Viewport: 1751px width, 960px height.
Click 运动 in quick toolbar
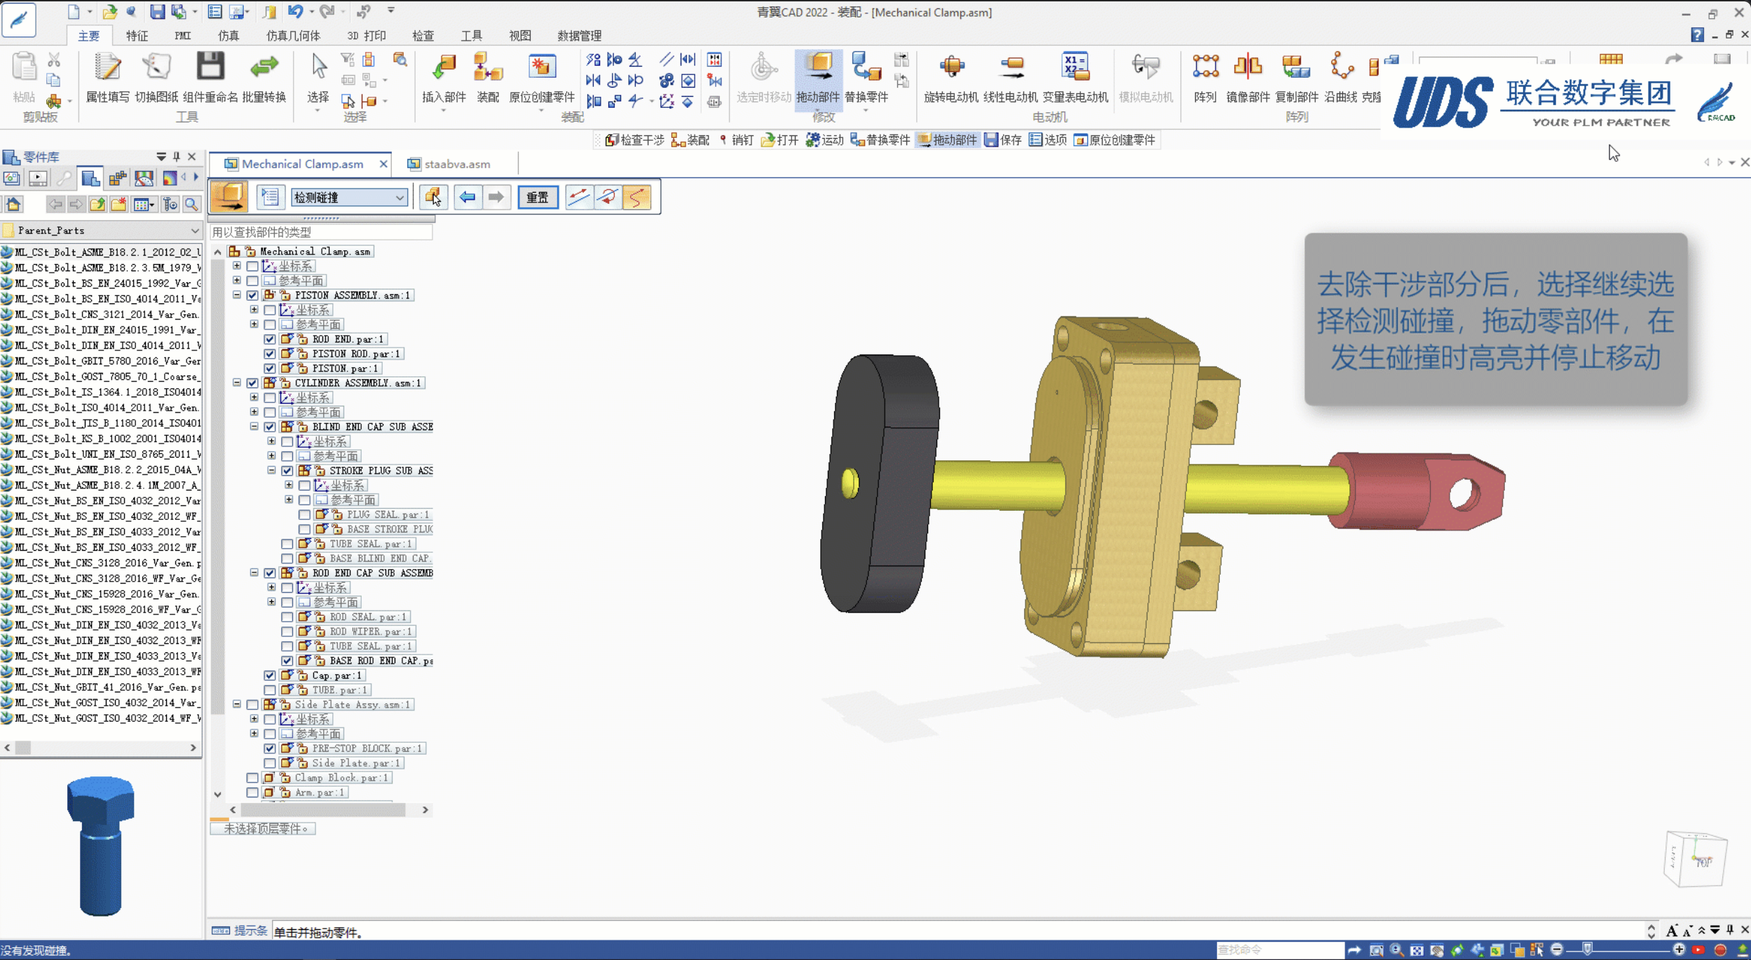pyautogui.click(x=825, y=140)
